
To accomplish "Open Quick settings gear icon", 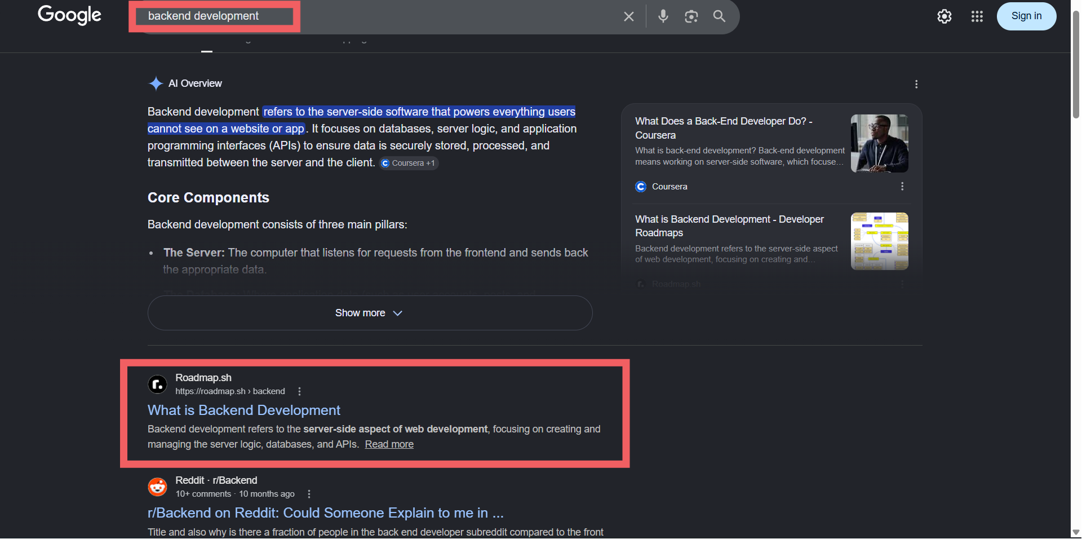I will point(944,16).
